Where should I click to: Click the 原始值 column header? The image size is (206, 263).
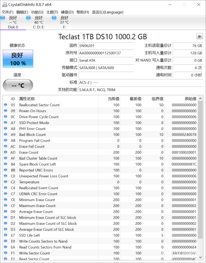181,99
